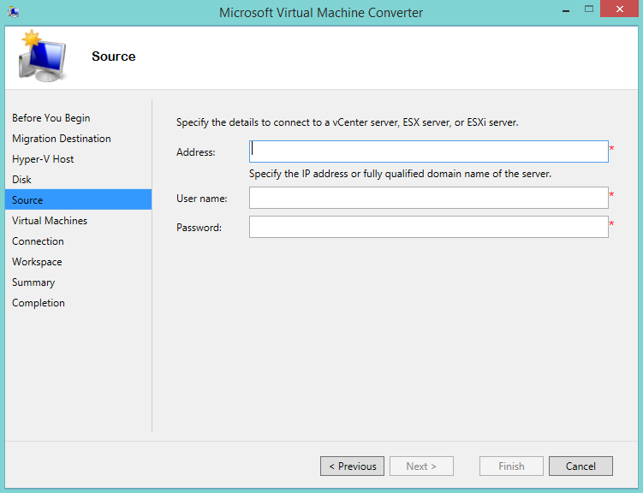Click the Source page heading
The height and width of the screenshot is (493, 643).
coord(114,56)
